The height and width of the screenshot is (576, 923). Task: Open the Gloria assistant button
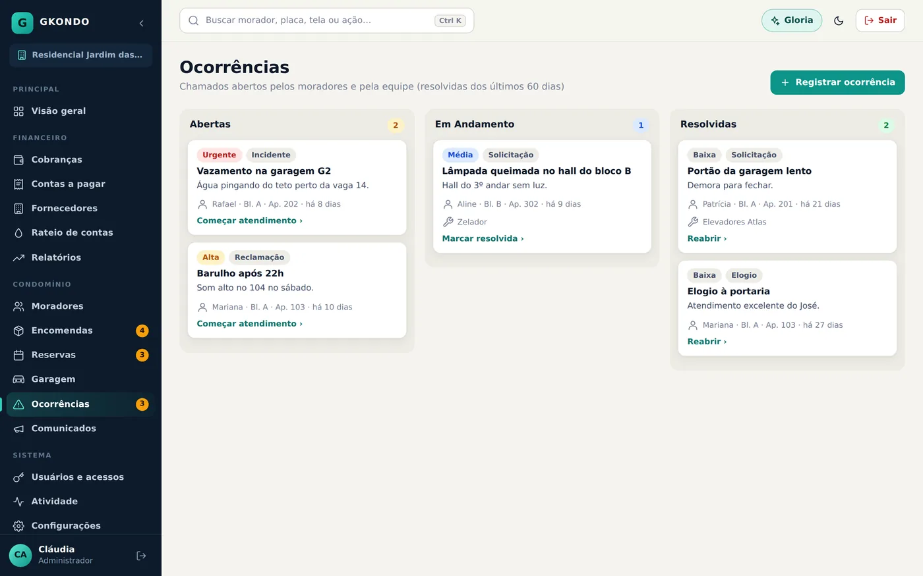click(x=792, y=20)
